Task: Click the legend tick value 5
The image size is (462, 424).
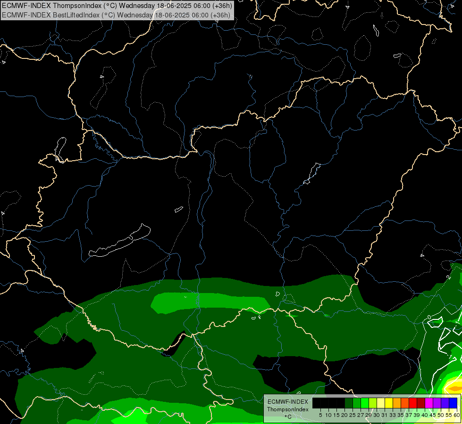Action: point(320,415)
